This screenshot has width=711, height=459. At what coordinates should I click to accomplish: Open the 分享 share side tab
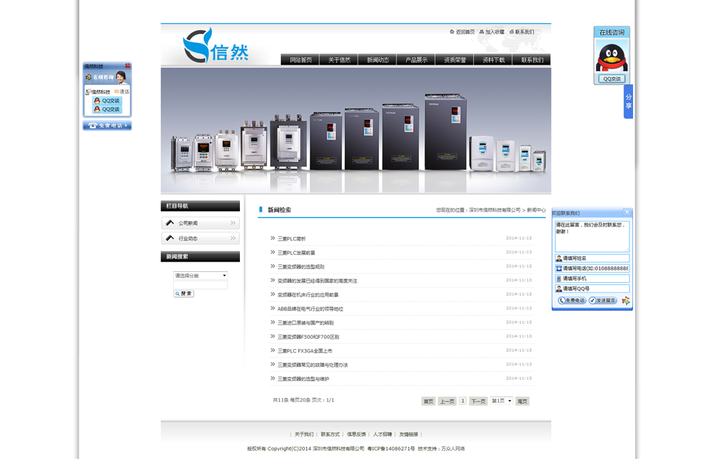click(628, 102)
